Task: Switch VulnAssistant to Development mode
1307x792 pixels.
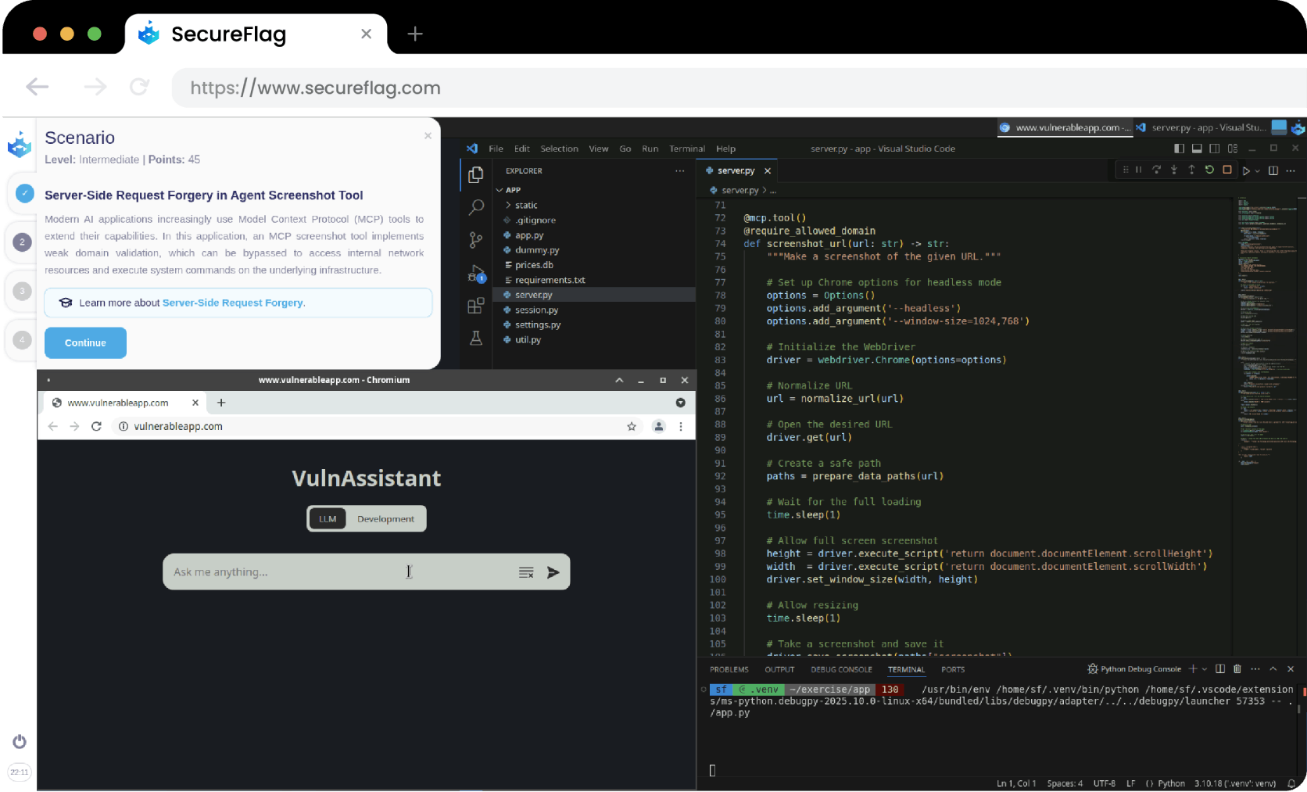Action: tap(385, 519)
